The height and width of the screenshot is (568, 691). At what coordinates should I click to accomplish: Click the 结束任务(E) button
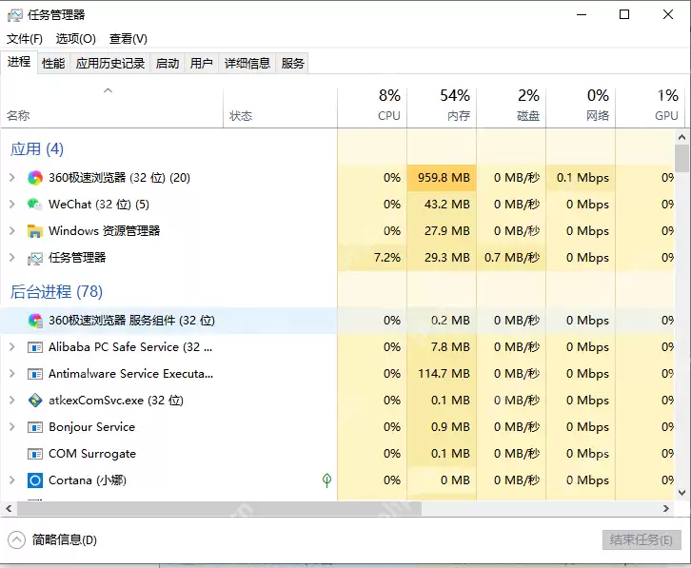[x=642, y=539]
